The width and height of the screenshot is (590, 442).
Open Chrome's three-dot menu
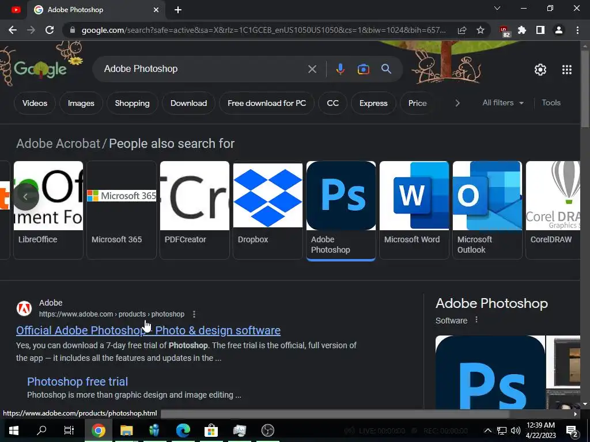click(577, 30)
